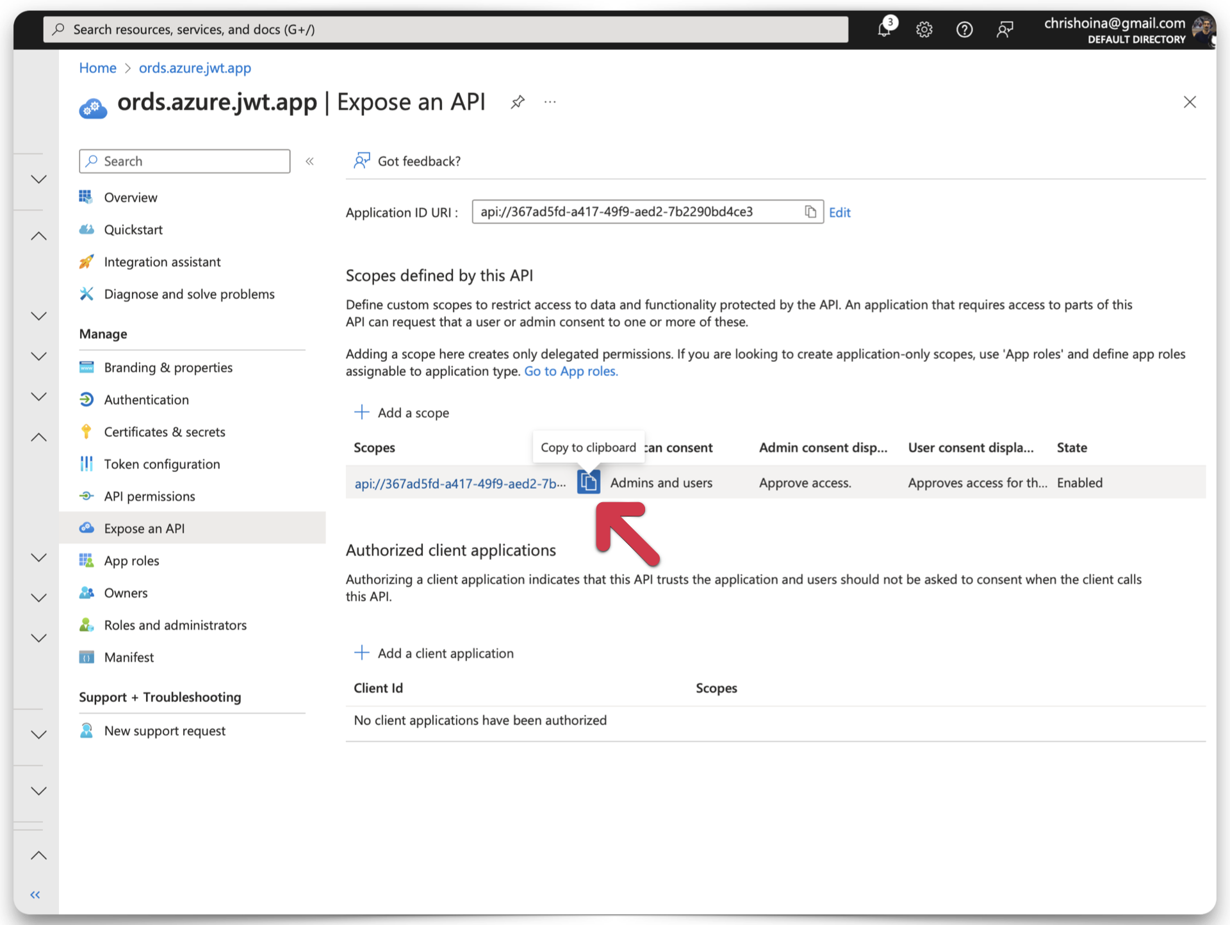Select Branding & properties
This screenshot has width=1230, height=925.
click(168, 367)
